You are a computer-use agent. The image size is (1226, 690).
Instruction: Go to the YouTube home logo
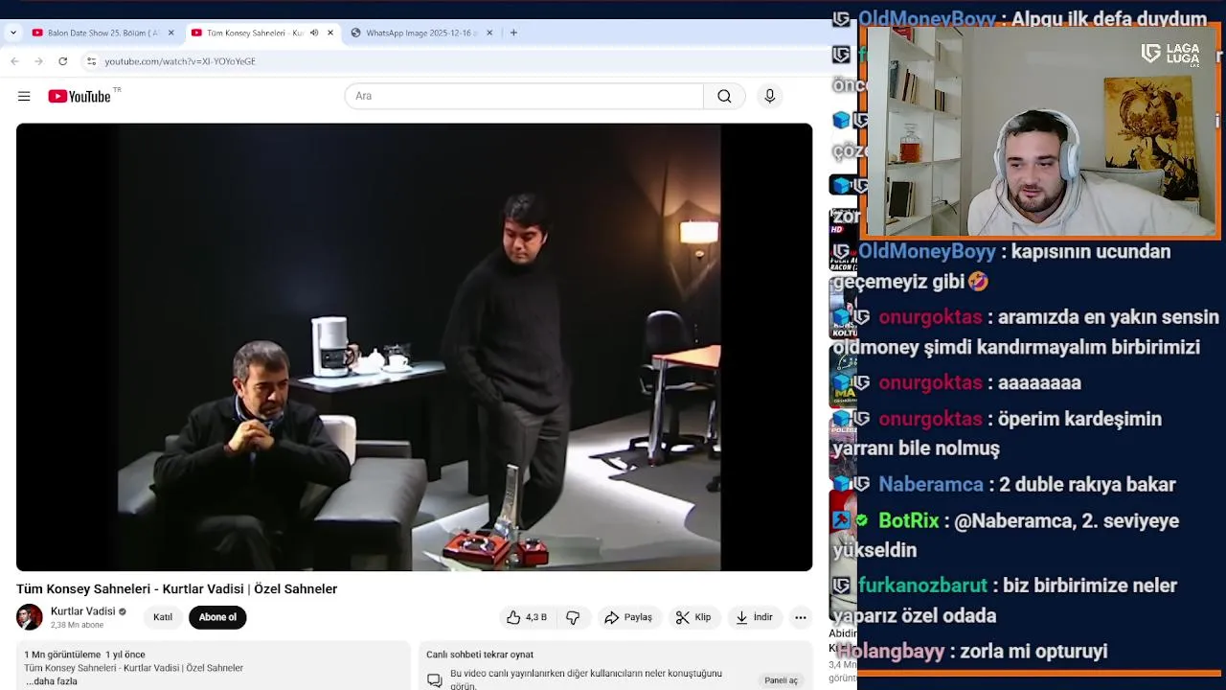79,96
